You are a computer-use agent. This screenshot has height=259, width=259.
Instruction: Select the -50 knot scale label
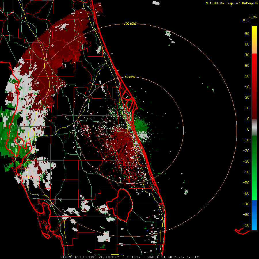tap(246, 183)
